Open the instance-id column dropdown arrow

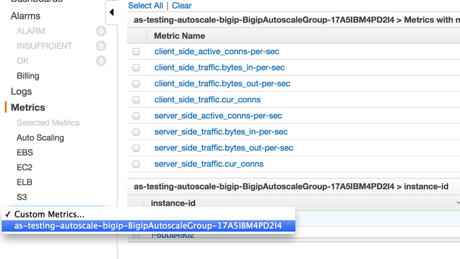[x=458, y=203]
